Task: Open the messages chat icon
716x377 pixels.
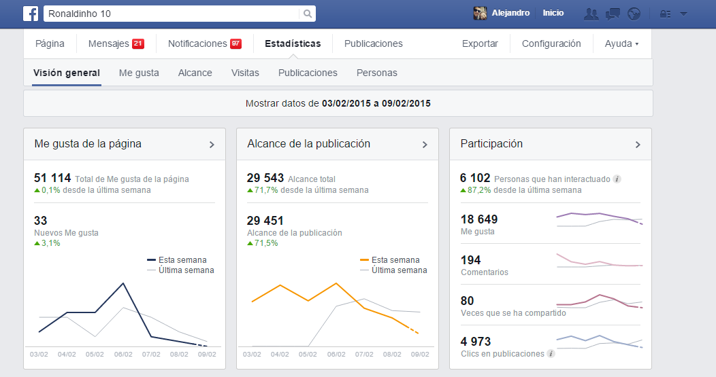Action: (x=613, y=14)
